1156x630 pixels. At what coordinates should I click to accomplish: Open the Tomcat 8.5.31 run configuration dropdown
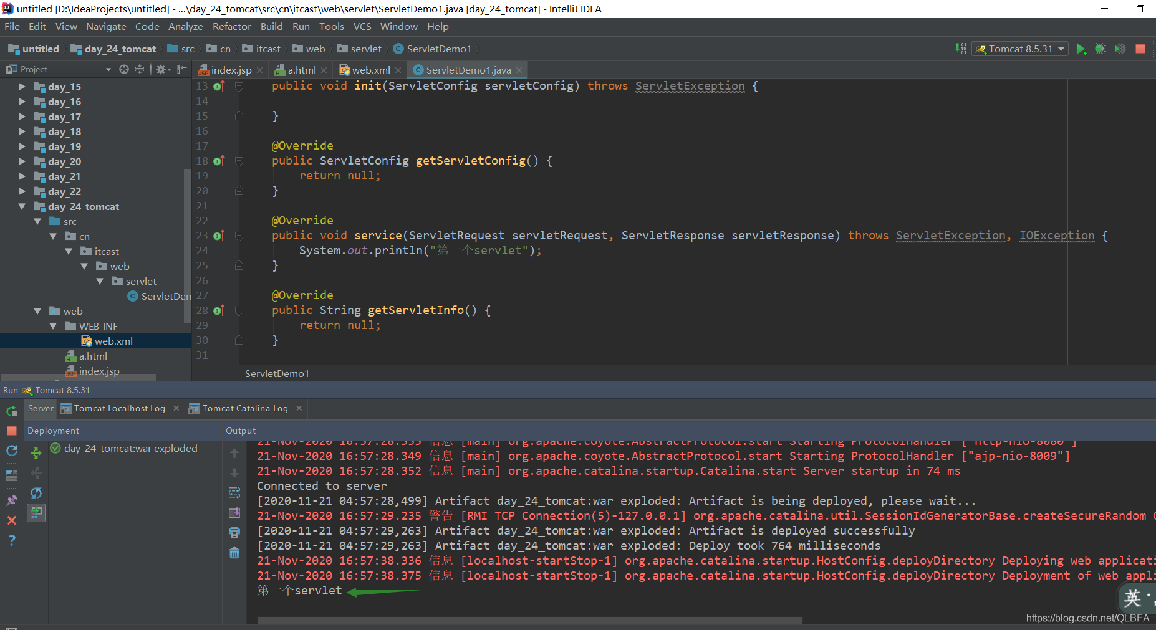[x=1020, y=49]
